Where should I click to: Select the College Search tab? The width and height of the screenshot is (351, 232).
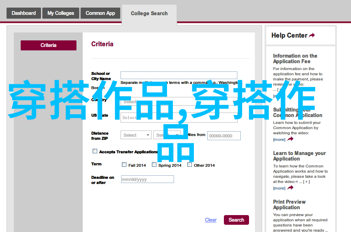point(149,13)
